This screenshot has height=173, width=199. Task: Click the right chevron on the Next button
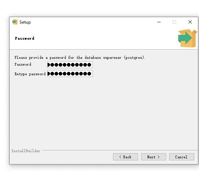pyautogui.click(x=159, y=157)
